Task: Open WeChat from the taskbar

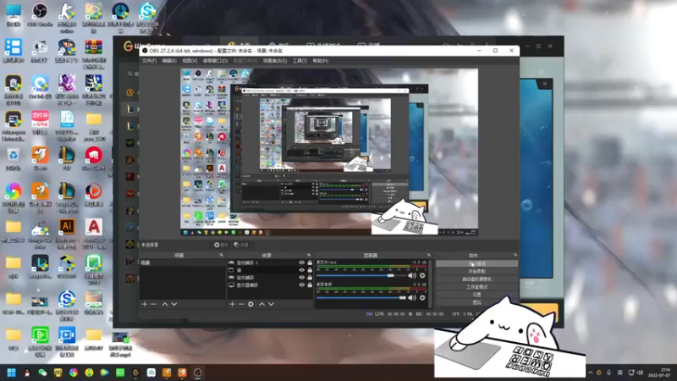Action: [42, 373]
